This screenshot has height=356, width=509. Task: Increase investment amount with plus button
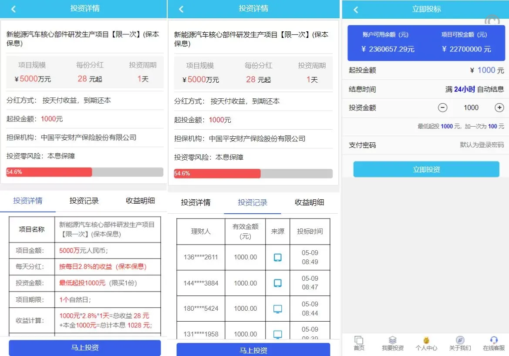tap(499, 107)
